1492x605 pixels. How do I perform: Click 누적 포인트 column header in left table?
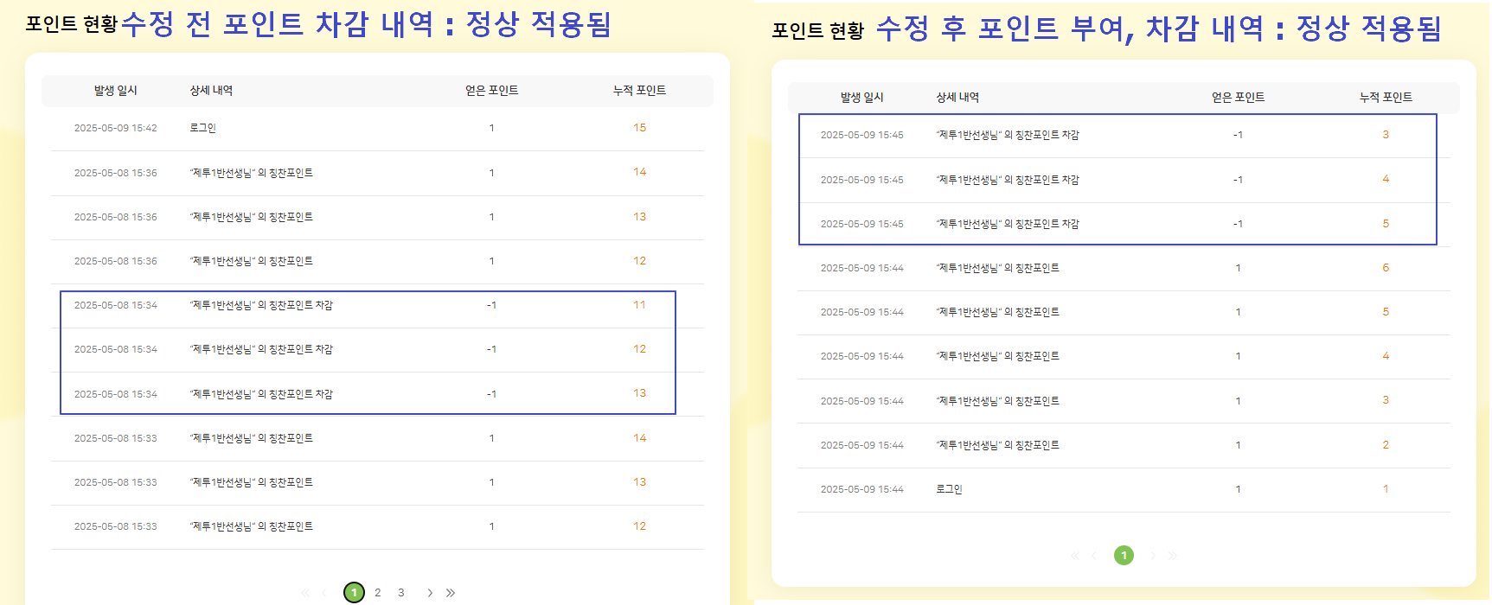pos(639,91)
